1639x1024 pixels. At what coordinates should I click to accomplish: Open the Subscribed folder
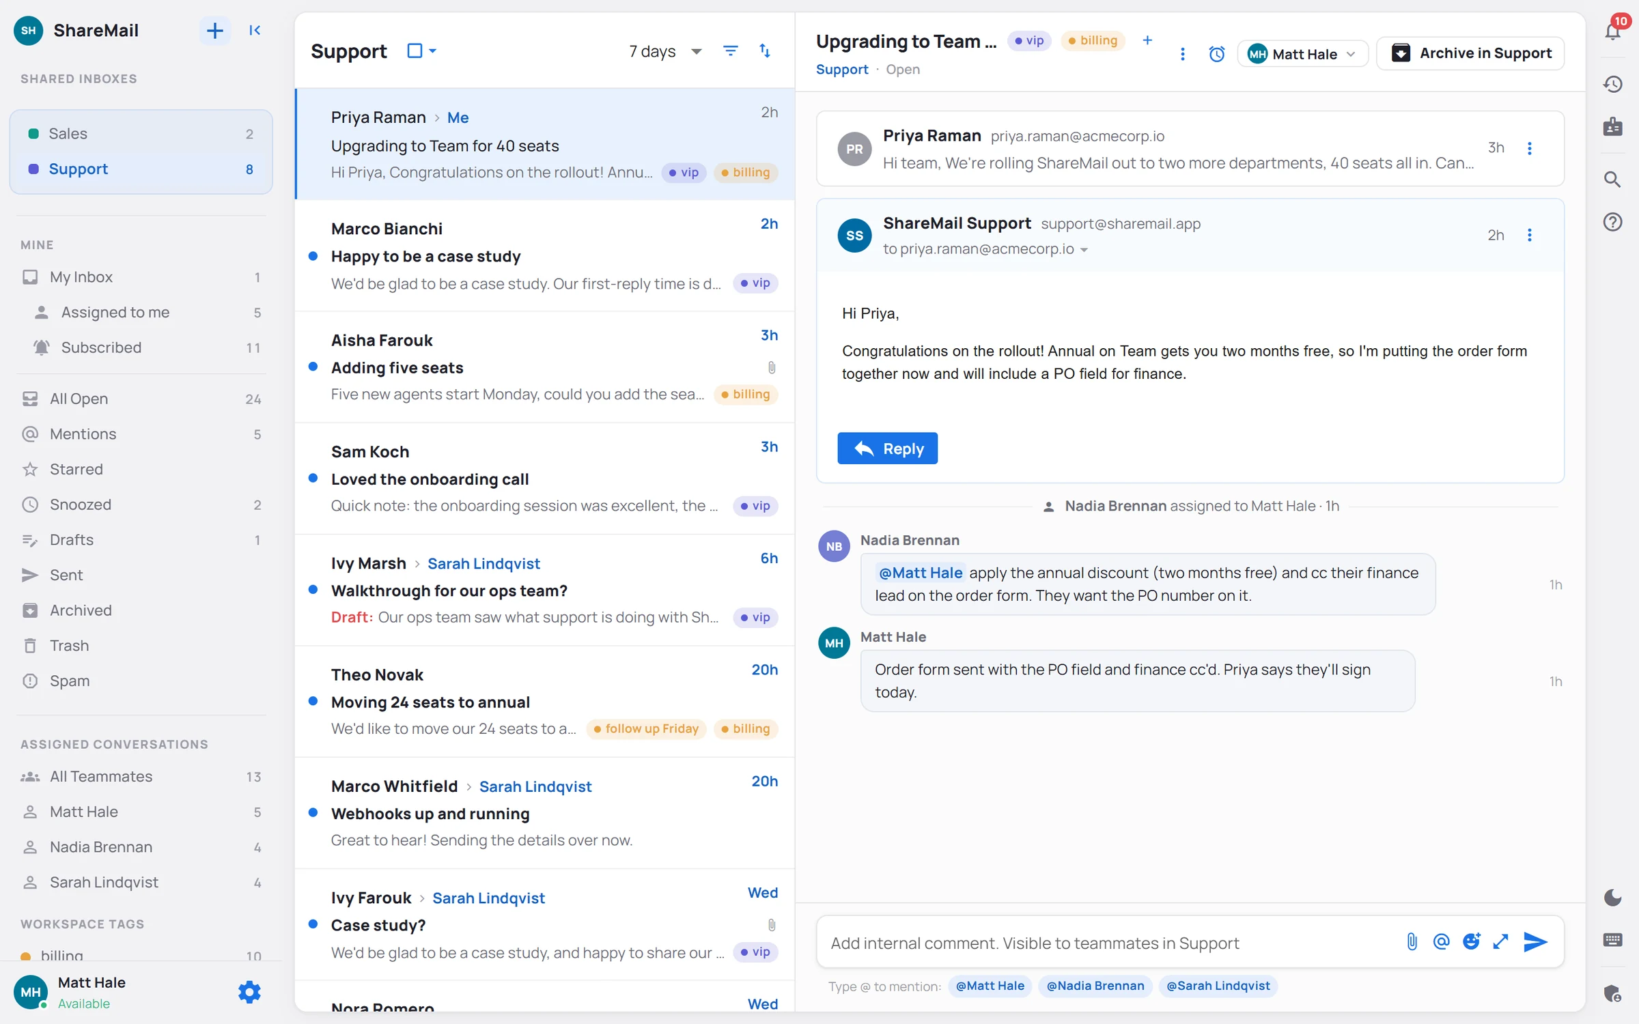click(x=141, y=347)
